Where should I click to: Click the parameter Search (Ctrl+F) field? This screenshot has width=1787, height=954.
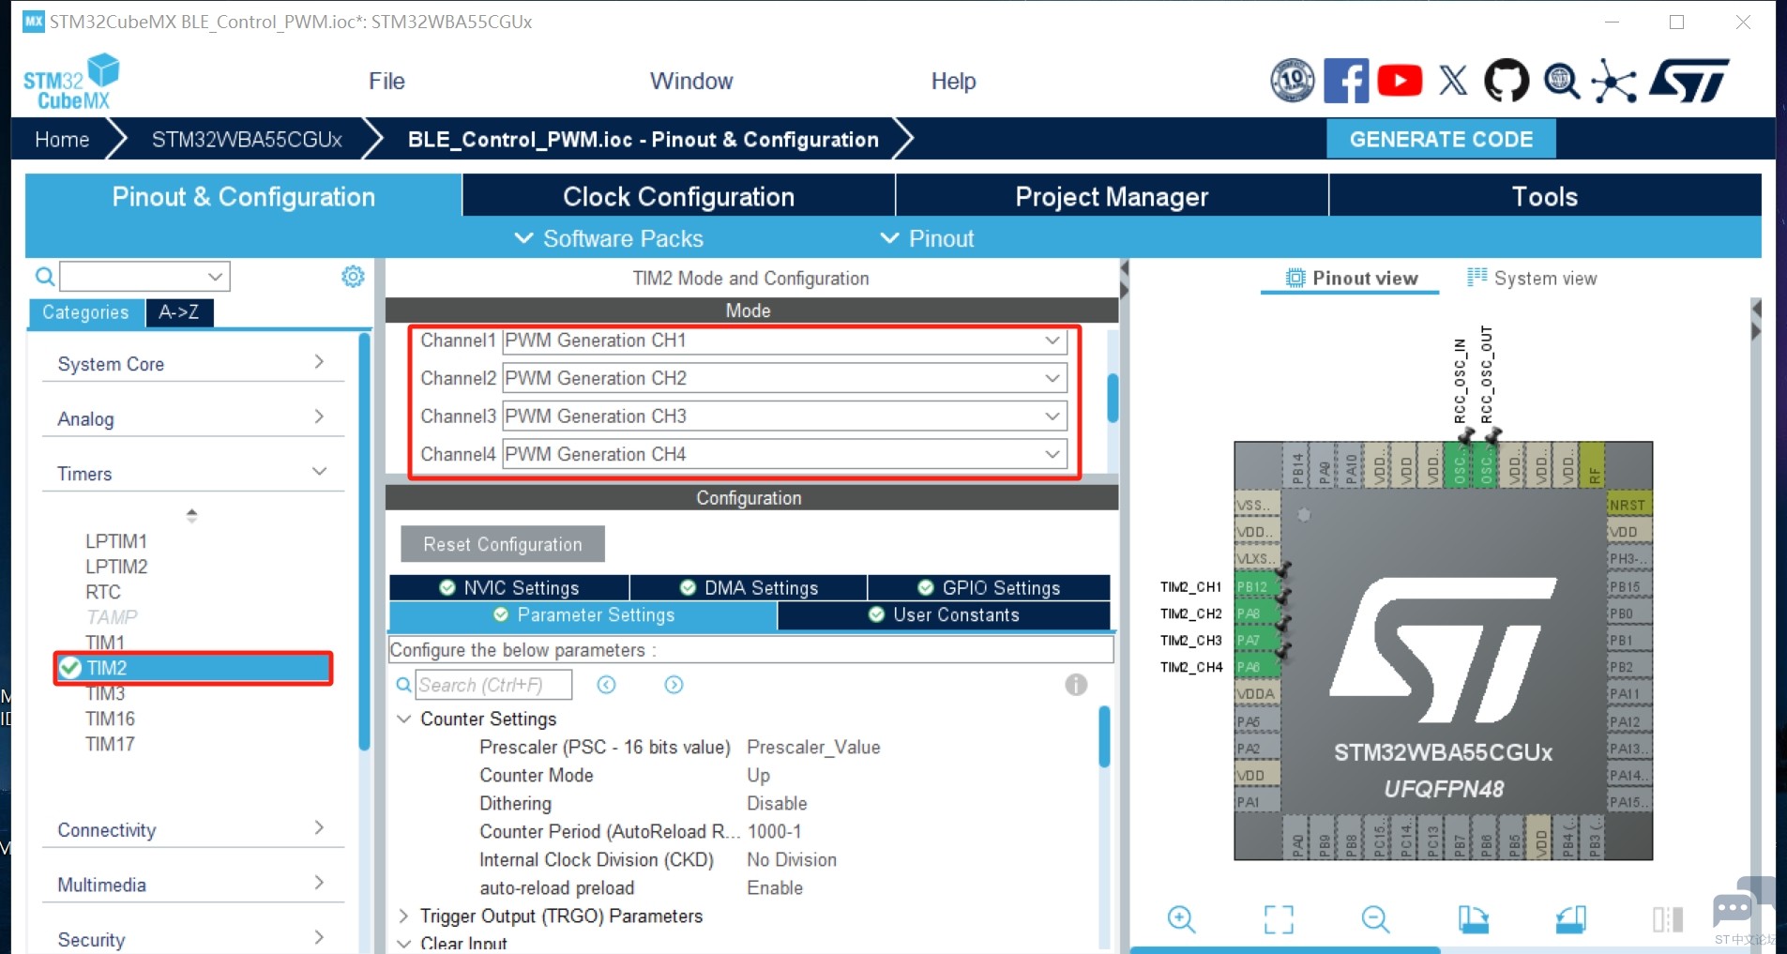[493, 685]
